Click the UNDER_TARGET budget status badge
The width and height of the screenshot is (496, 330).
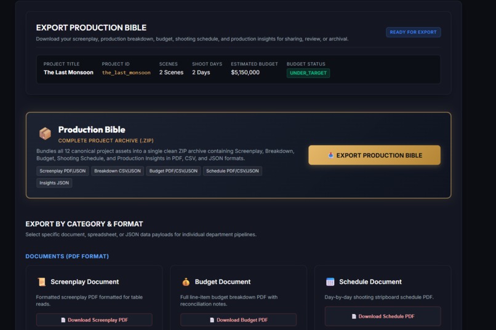coord(308,73)
